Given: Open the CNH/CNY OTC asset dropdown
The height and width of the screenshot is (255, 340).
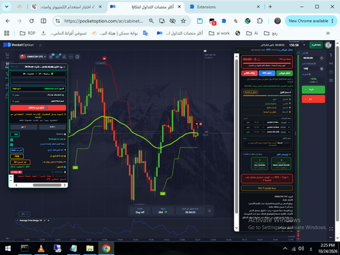Looking at the screenshot, I should coord(33,56).
